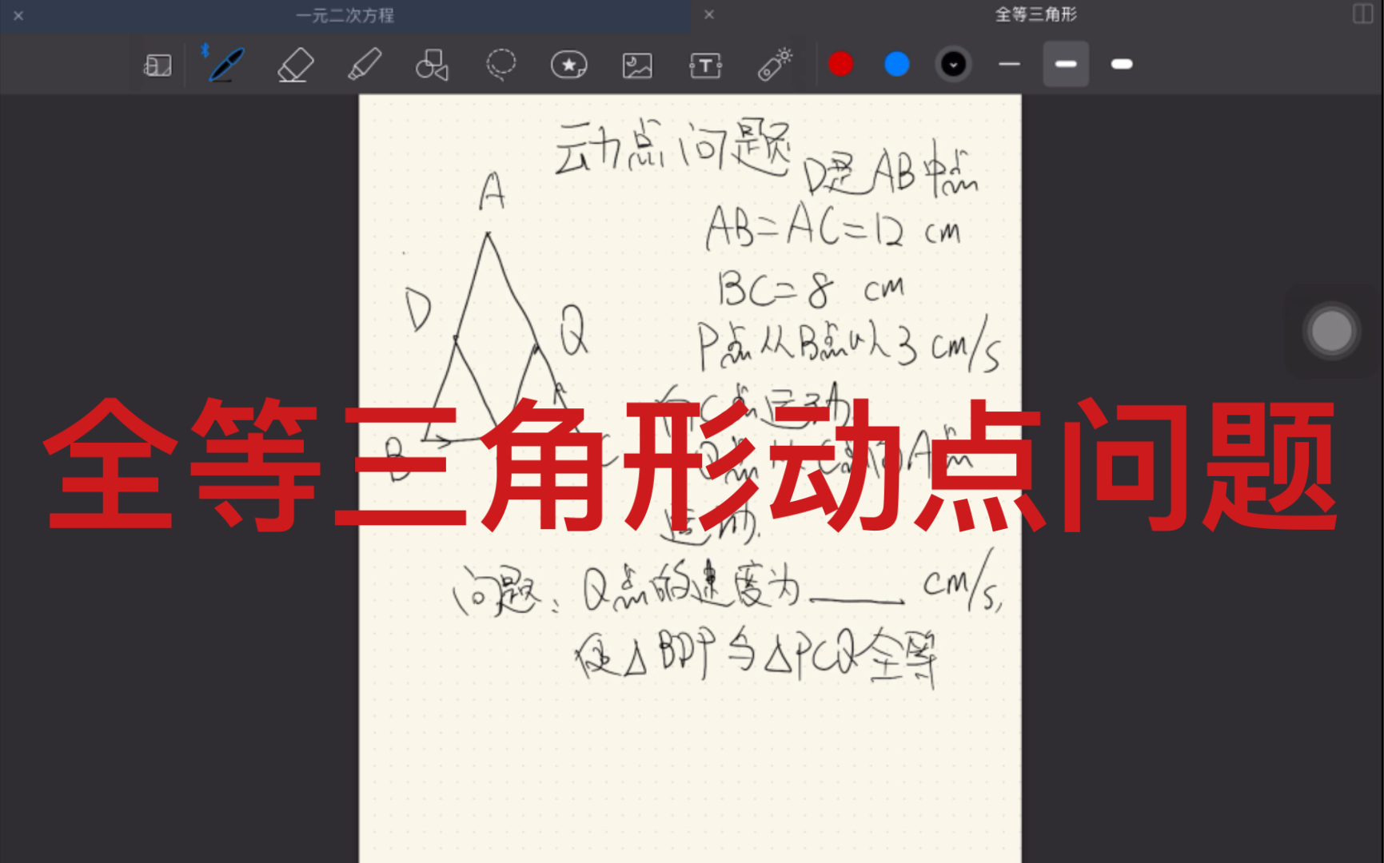This screenshot has width=1384, height=863.
Task: Toggle the thick stroke width option
Action: (1121, 64)
